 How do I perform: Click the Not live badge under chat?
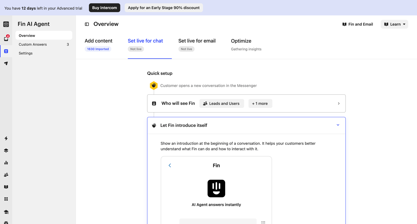coord(136,49)
